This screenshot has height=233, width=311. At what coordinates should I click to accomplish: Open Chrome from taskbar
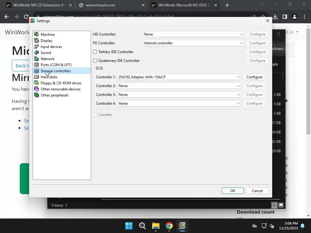coord(169,226)
